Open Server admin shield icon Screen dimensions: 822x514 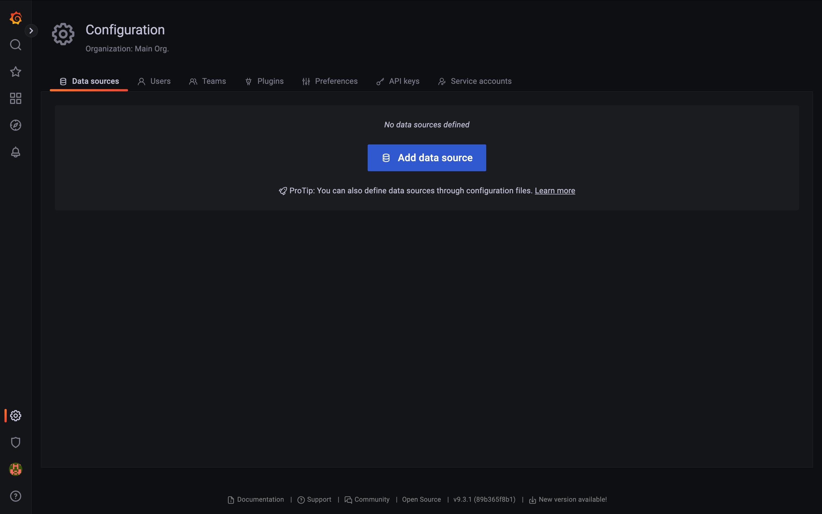pyautogui.click(x=16, y=442)
